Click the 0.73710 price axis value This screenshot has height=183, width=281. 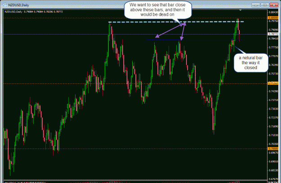pyautogui.click(x=273, y=100)
